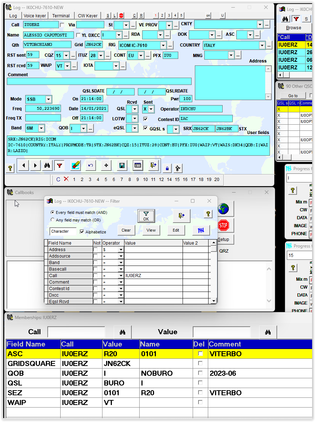Apply filter with funnel OK button
Image resolution: width=315 pixels, height=422 pixels.
point(146,216)
